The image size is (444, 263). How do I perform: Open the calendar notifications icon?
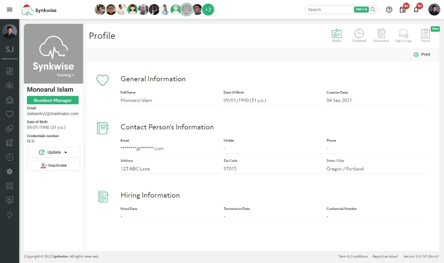click(x=403, y=10)
